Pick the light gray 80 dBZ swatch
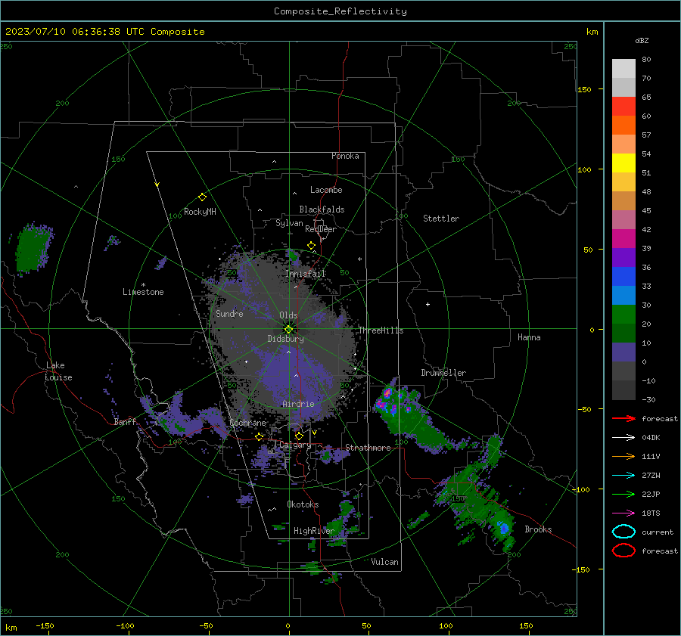This screenshot has width=681, height=636. pos(623,68)
